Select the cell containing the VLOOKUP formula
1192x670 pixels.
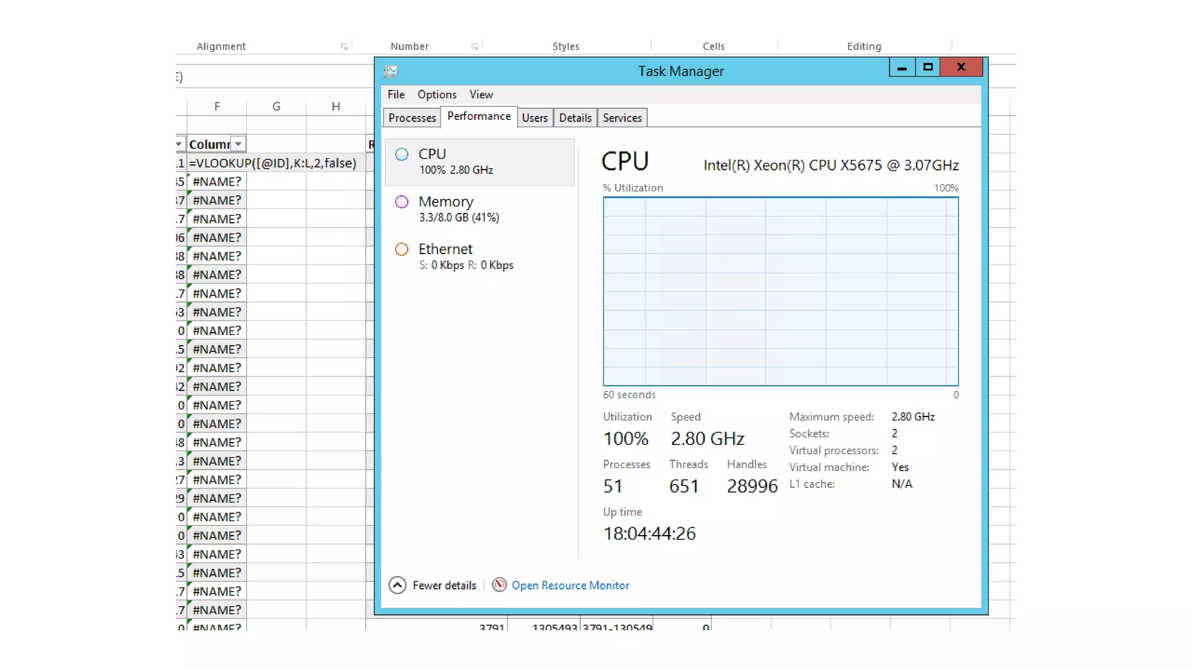click(272, 163)
